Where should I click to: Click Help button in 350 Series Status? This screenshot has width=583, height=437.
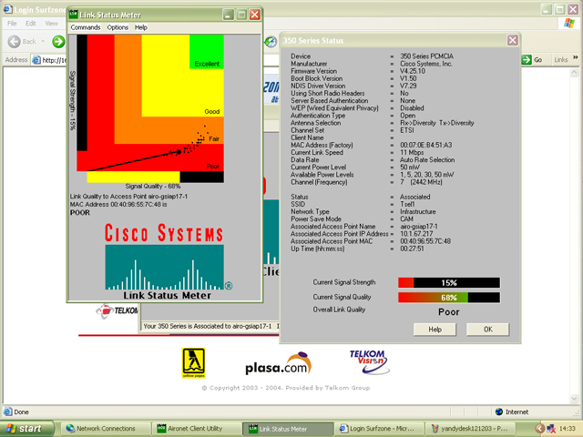[435, 329]
